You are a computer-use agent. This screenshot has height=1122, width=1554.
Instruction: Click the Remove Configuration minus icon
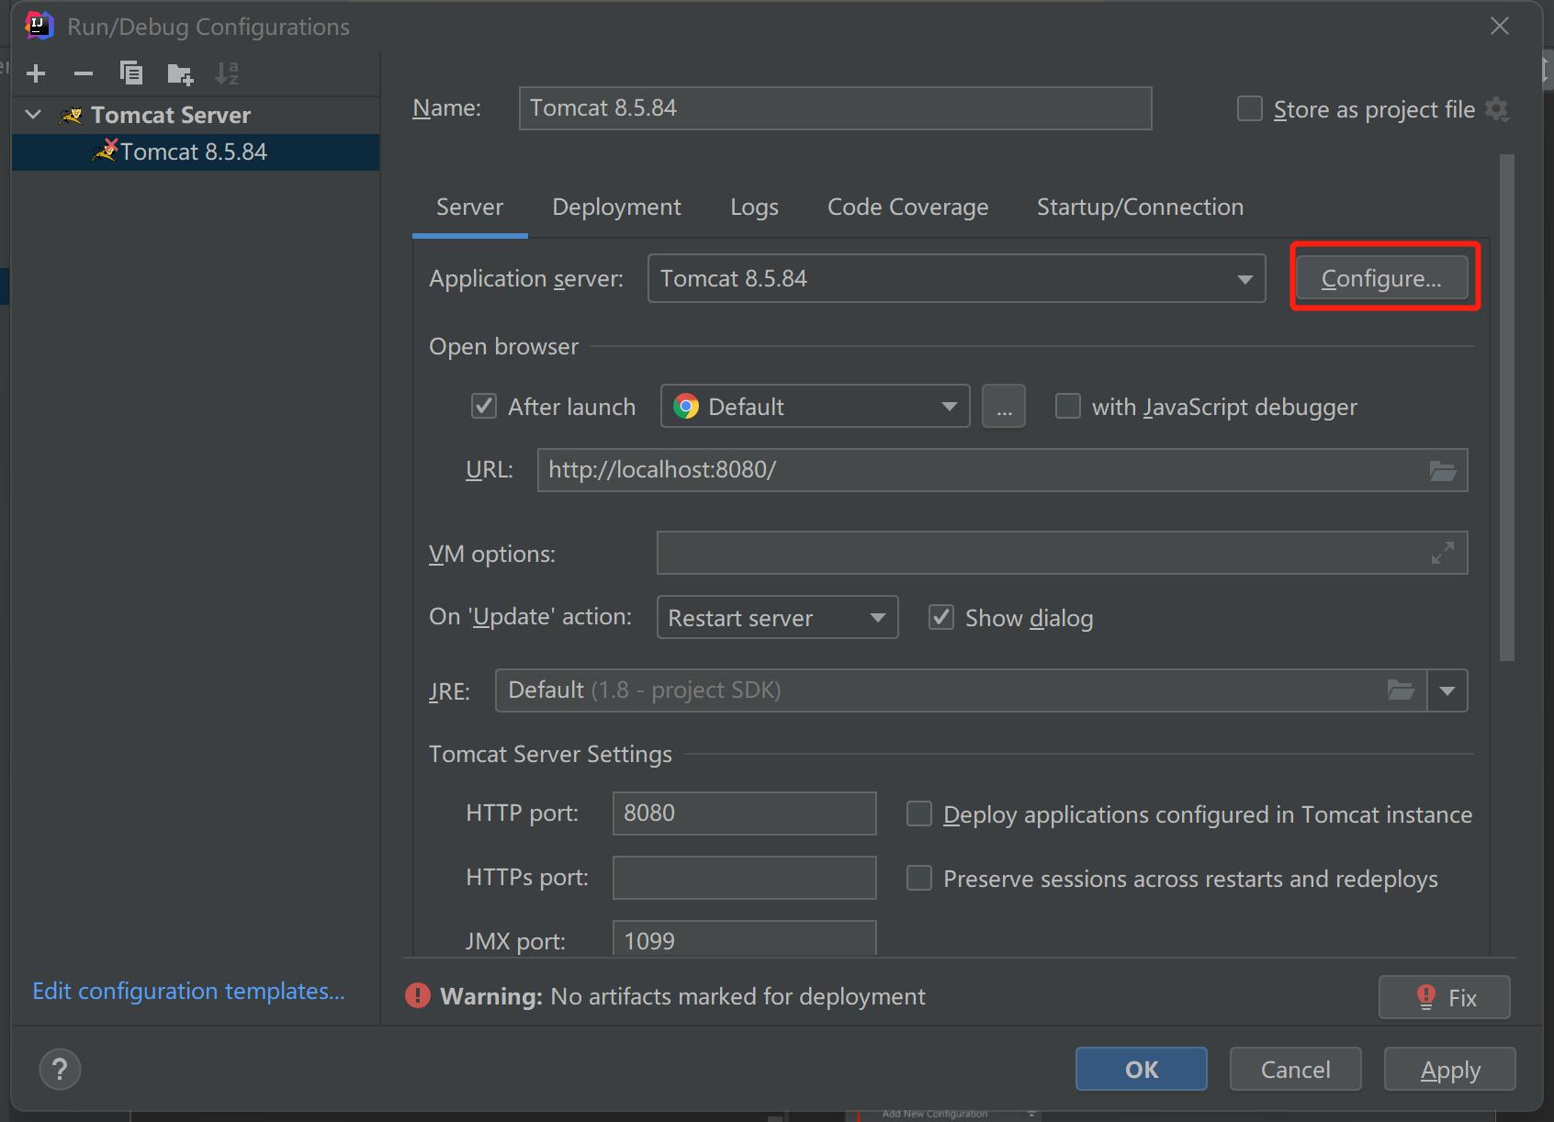pos(84,73)
